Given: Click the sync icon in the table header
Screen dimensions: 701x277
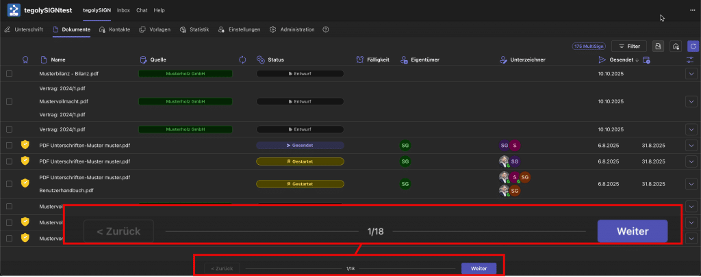Looking at the screenshot, I should (242, 60).
